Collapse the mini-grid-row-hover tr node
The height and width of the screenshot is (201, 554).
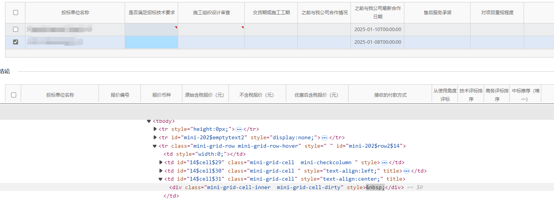click(155, 146)
